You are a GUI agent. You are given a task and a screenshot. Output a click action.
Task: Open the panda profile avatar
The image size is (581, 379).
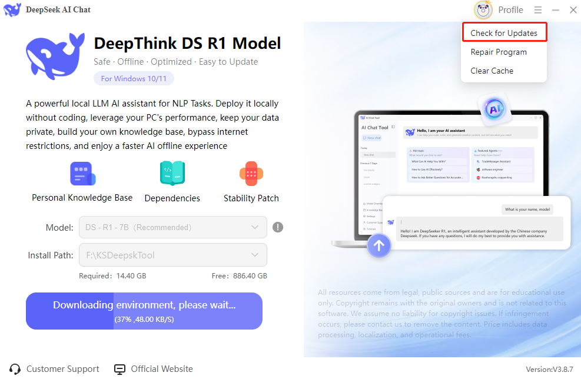(x=483, y=10)
